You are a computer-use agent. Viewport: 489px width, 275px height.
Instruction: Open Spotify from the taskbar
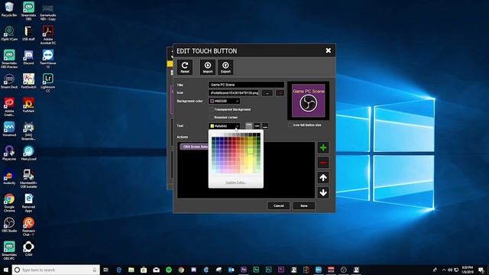[x=169, y=270]
